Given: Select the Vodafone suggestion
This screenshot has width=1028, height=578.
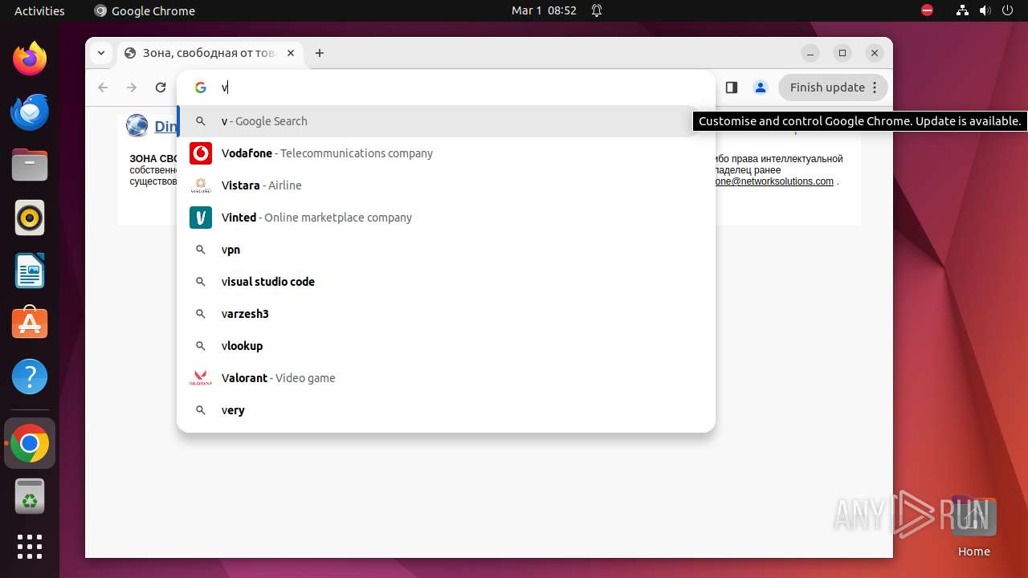Looking at the screenshot, I should (446, 153).
